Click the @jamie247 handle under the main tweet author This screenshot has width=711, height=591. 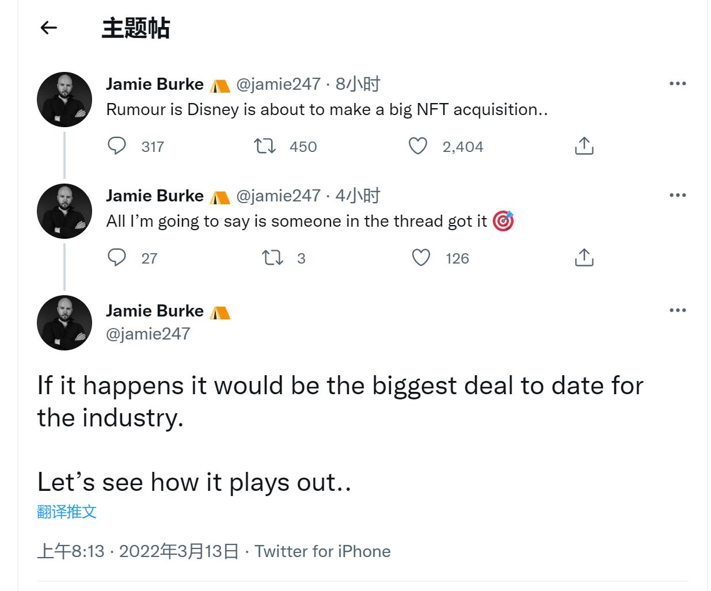(x=148, y=334)
